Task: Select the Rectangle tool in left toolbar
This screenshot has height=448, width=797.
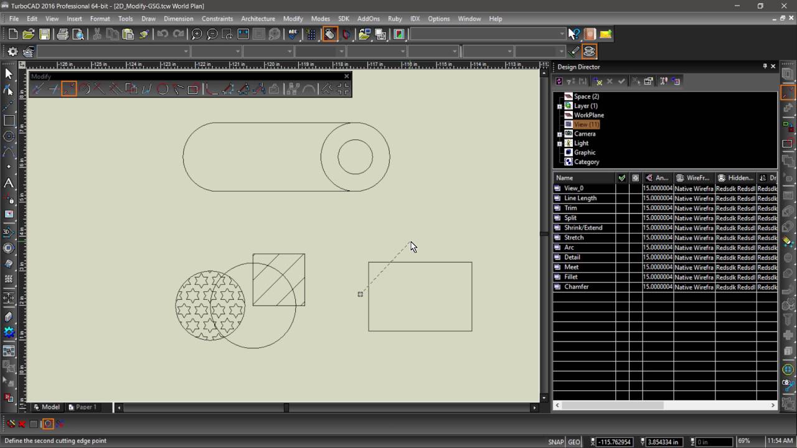Action: pyautogui.click(x=9, y=121)
